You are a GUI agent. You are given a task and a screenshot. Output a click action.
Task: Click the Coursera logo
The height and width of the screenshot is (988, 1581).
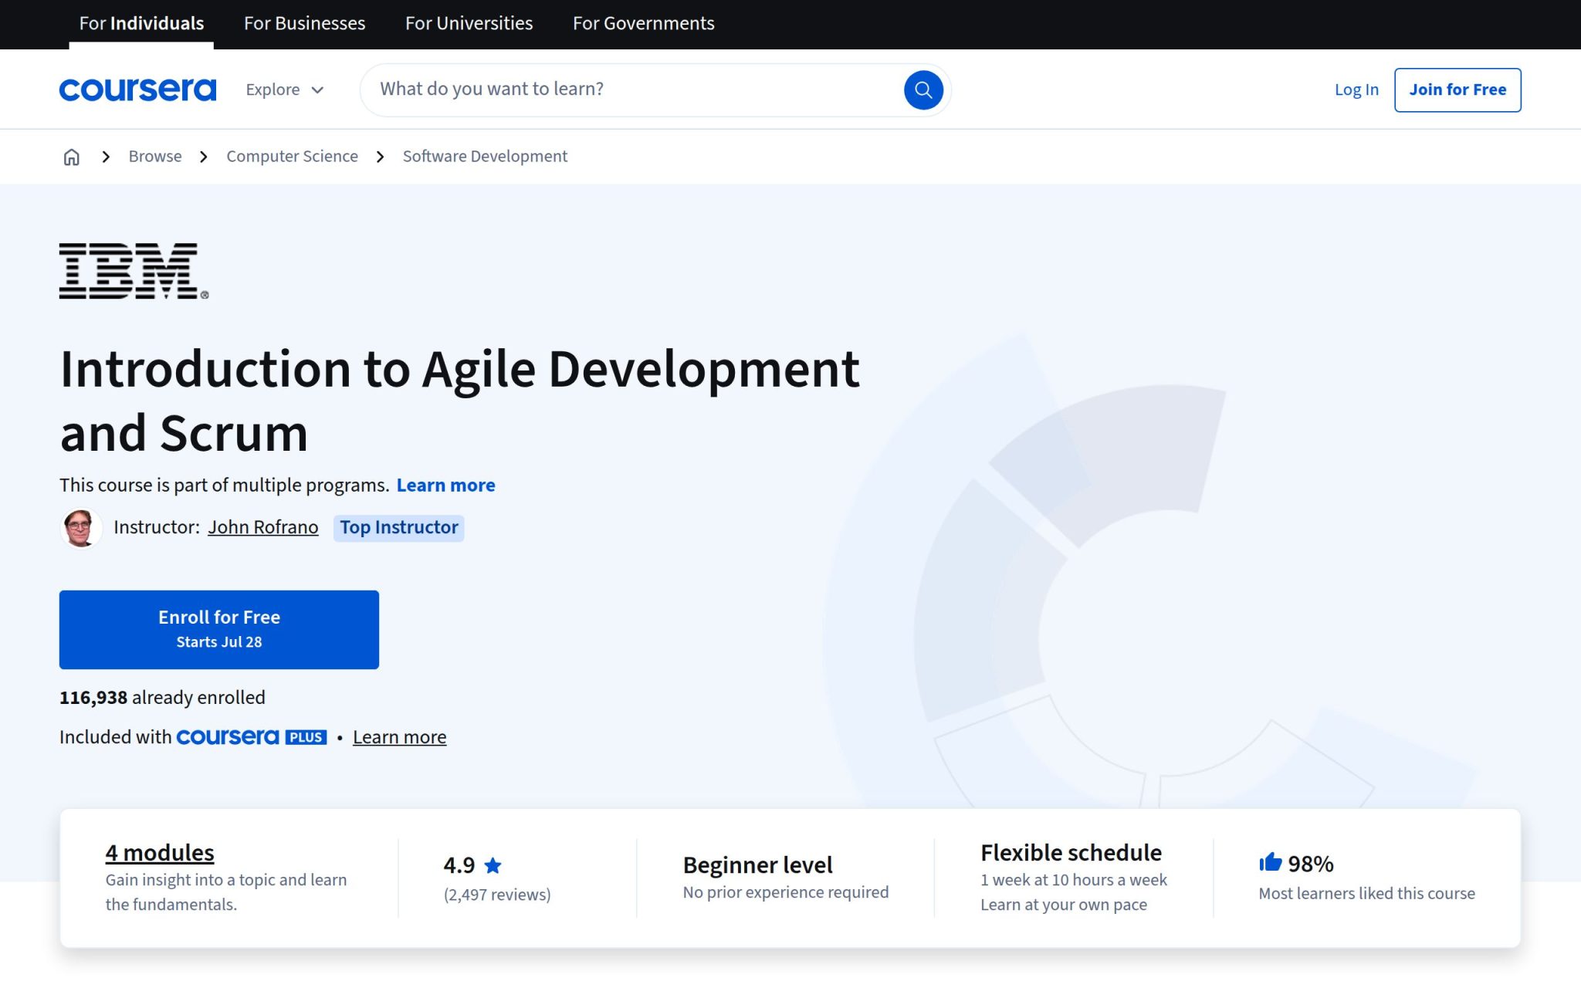pos(137,90)
